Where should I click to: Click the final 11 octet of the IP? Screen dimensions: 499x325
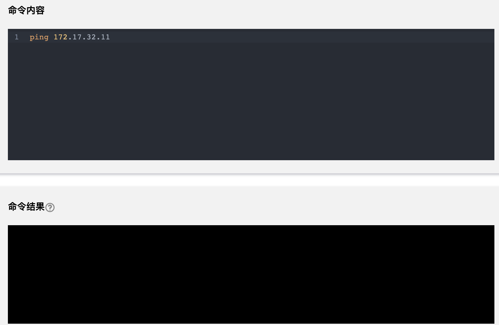click(x=106, y=37)
